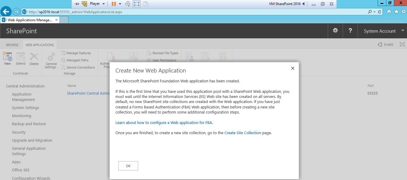Click Managed Paths in the ribbon
407x180 pixels.
tap(75, 60)
